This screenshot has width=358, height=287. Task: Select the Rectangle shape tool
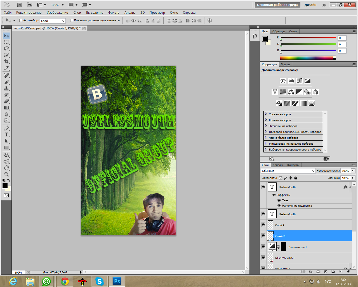pos(6,148)
